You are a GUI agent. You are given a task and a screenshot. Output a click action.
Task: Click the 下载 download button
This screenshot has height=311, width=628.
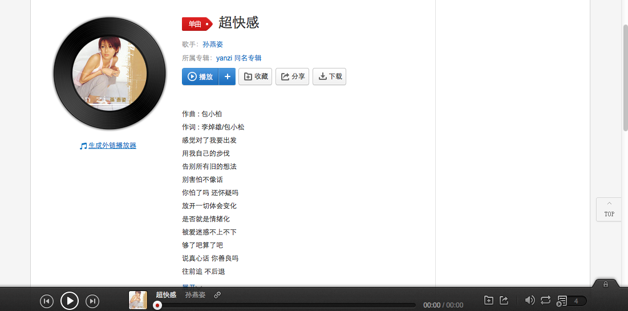(x=329, y=76)
